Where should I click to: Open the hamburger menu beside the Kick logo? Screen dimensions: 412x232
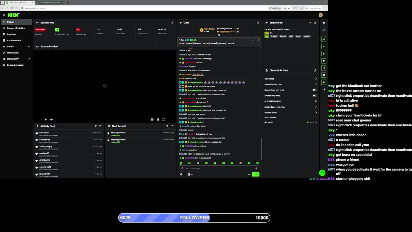[4, 15]
